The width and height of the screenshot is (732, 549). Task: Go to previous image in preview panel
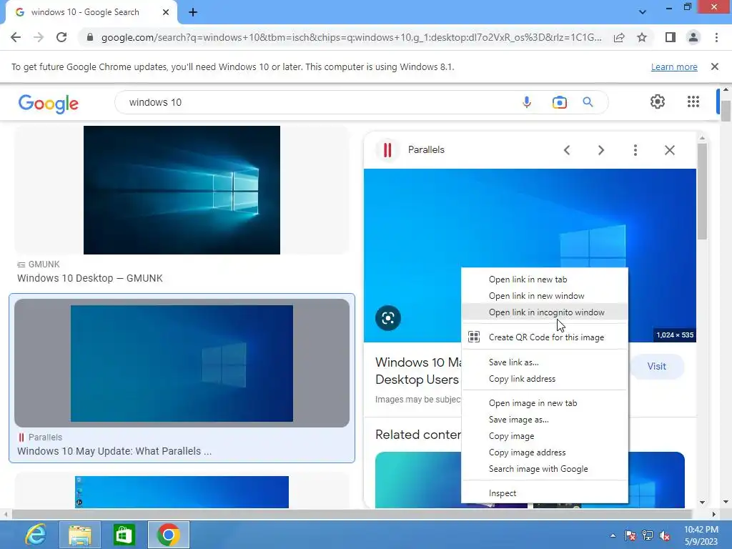tap(567, 150)
